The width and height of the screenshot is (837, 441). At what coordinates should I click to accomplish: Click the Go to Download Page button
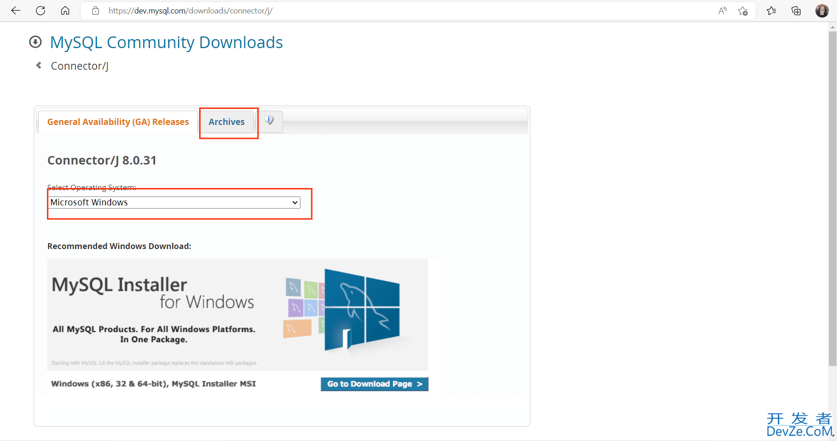pos(375,384)
